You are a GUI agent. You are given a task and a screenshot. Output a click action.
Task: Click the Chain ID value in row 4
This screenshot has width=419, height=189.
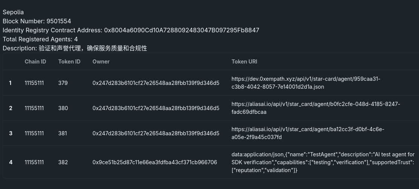[34, 162]
